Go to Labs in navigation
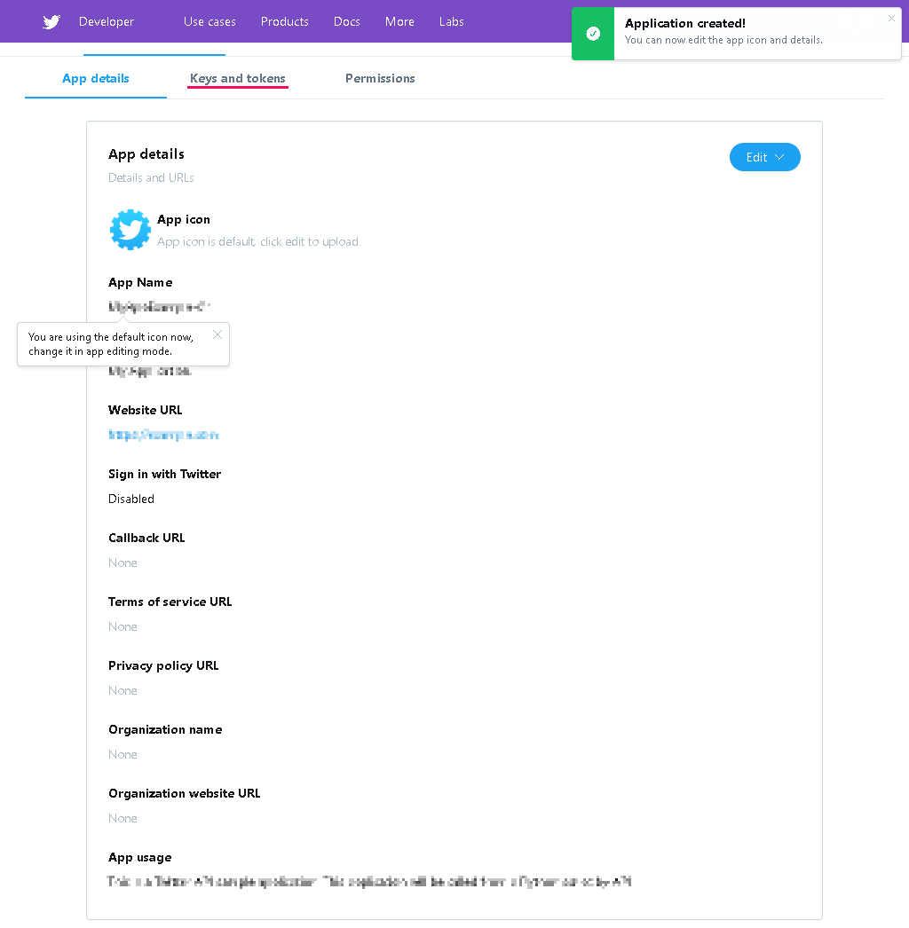 point(451,22)
